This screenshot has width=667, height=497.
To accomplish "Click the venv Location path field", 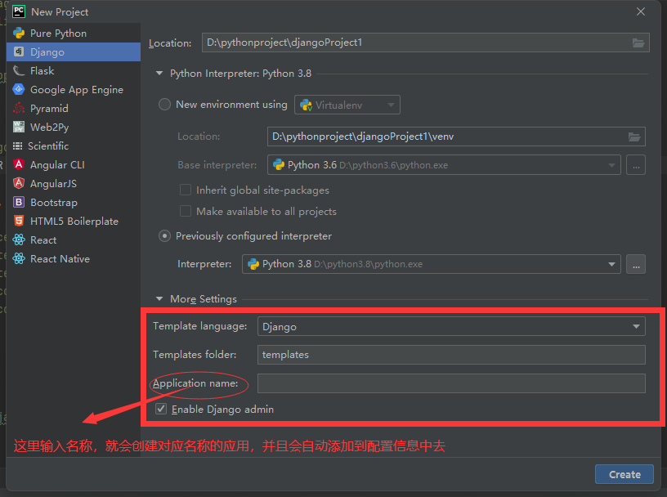I will point(456,137).
